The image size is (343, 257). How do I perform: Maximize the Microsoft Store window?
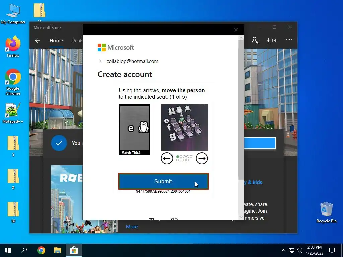click(x=274, y=27)
